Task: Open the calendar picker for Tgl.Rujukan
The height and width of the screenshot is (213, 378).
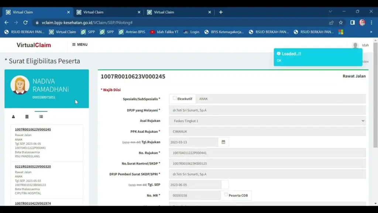Action: [223, 142]
